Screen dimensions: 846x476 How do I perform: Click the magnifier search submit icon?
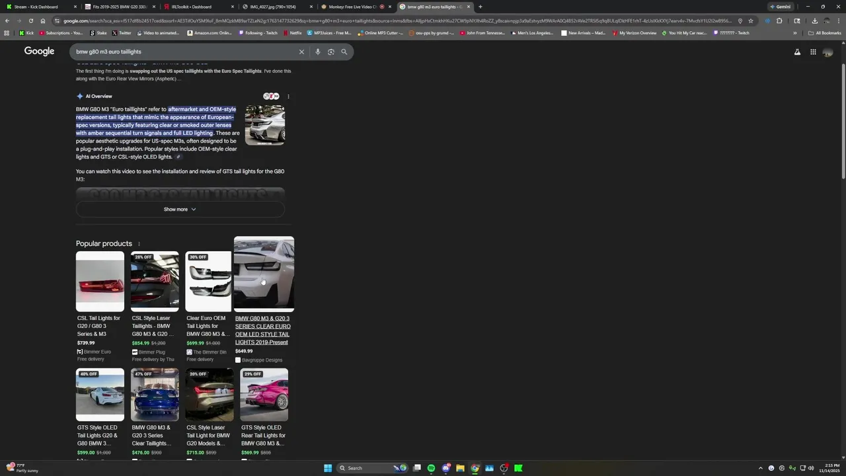click(344, 52)
